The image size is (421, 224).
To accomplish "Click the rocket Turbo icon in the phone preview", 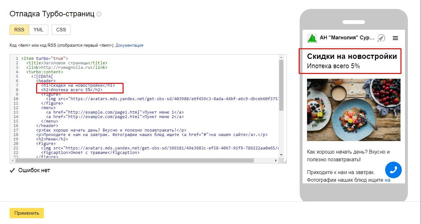I will 381,38.
